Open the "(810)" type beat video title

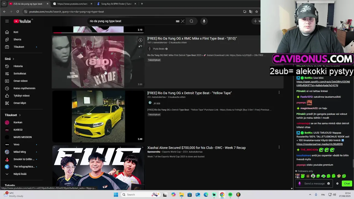tap(192, 38)
